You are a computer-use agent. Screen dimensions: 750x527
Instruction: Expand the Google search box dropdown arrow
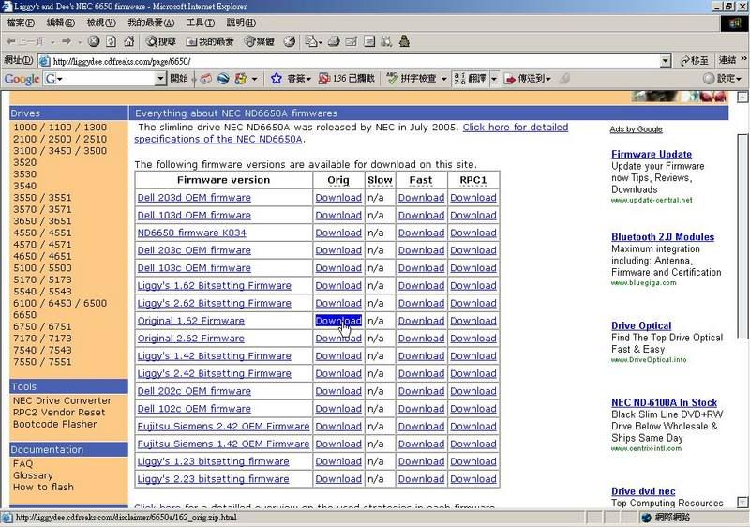tap(160, 79)
